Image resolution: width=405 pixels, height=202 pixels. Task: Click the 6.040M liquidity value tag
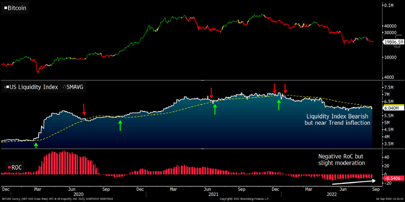click(394, 108)
